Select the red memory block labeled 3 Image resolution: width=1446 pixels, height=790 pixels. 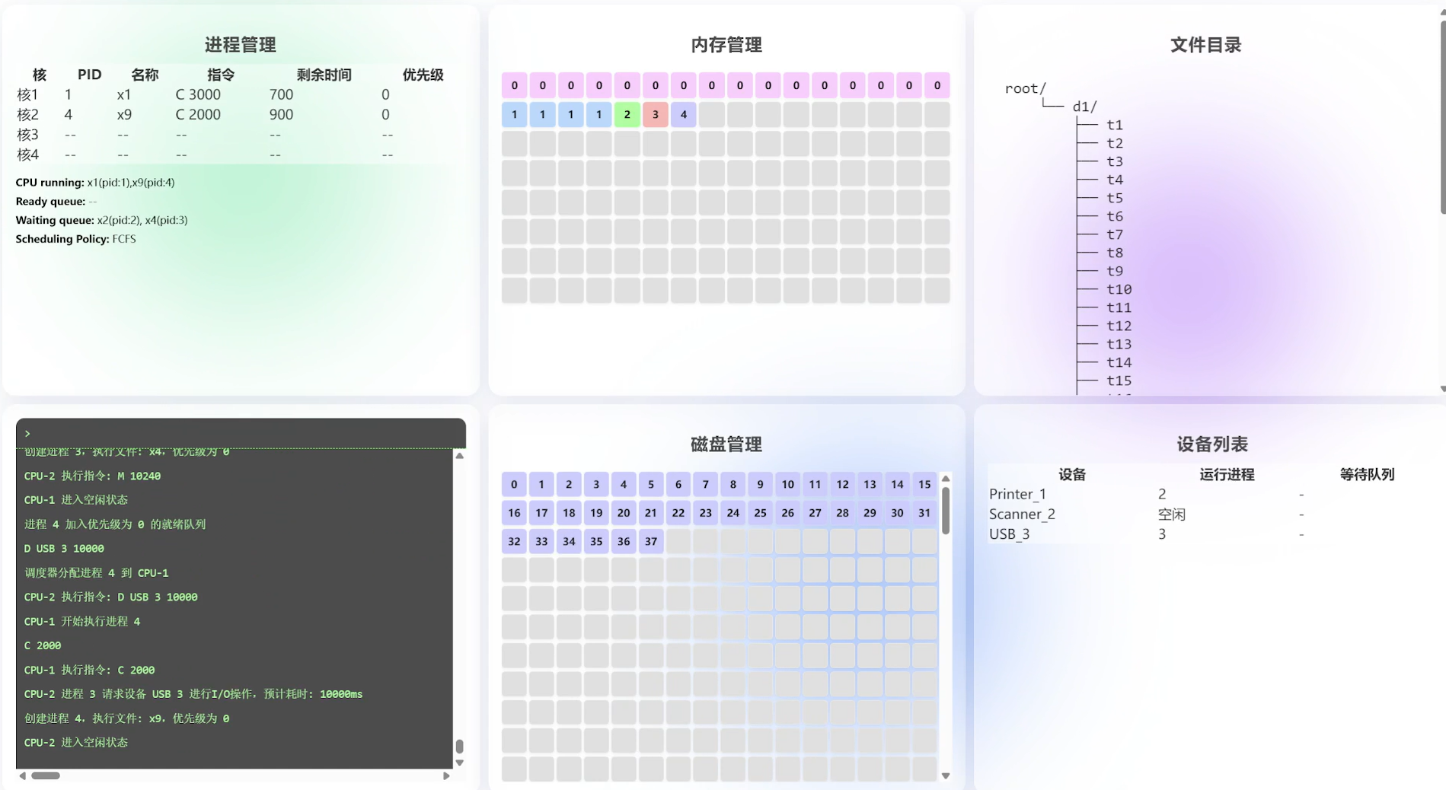point(655,115)
